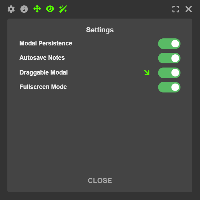Close the modal with the X icon
200x200 pixels.
click(189, 9)
